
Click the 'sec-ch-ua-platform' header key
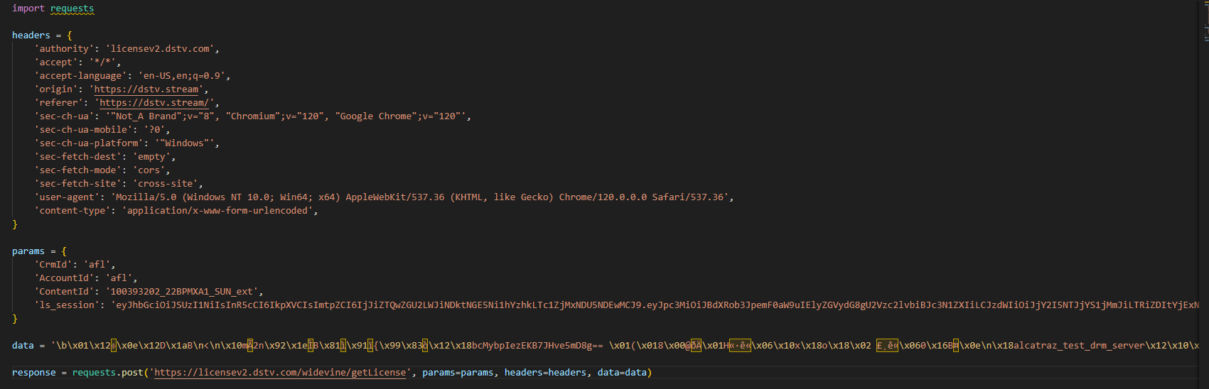point(89,143)
